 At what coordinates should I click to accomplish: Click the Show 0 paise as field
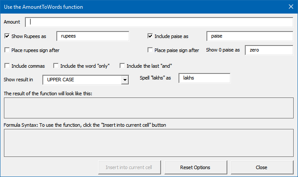pyautogui.click(x=269, y=50)
